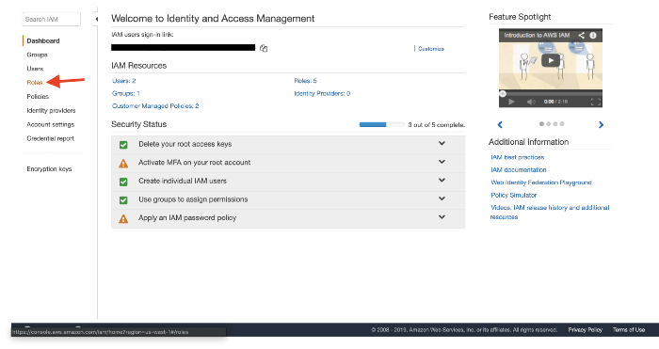Expand Use groups to assign permissions

point(442,198)
